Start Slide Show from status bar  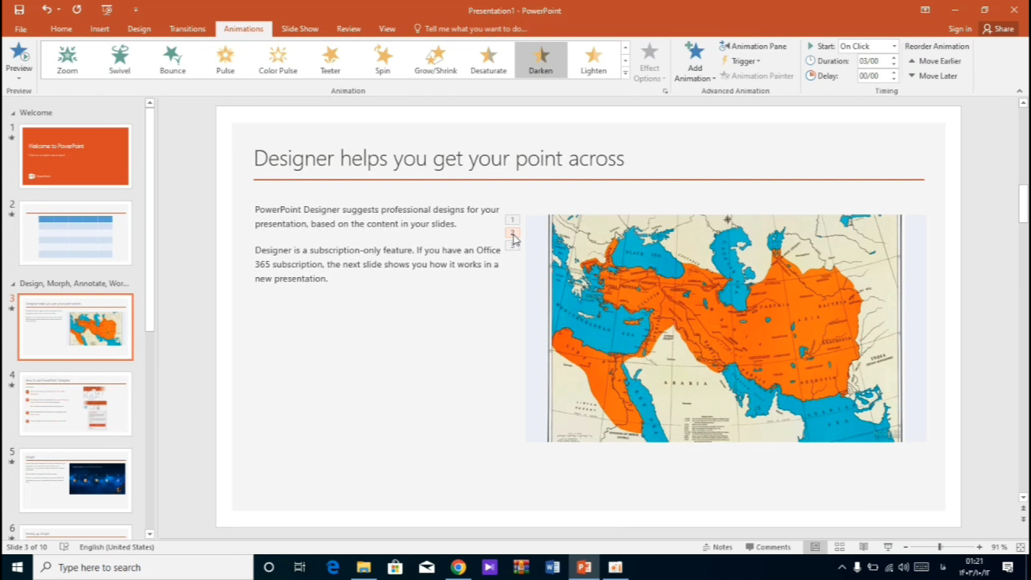pyautogui.click(x=888, y=547)
